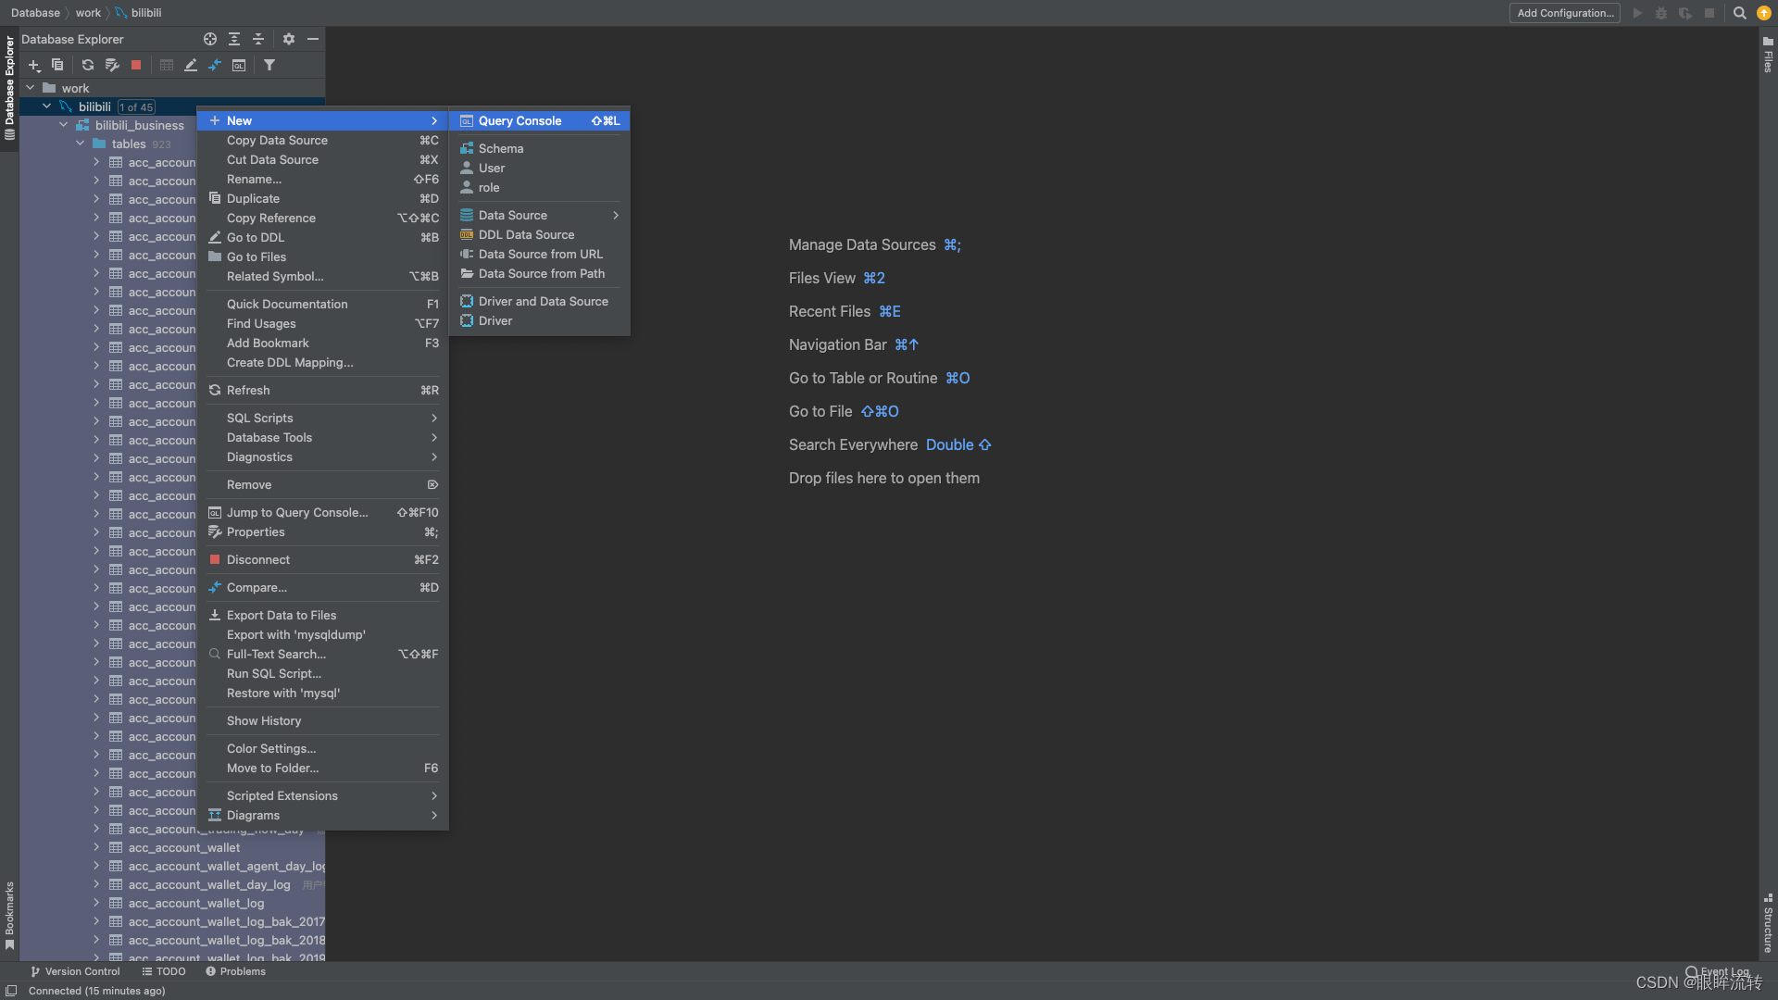Screen dimensions: 1778x1000
Task: Click Refresh in the context menu
Action: point(323,390)
